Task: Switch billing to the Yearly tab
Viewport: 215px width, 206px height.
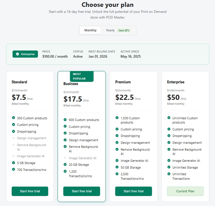Action: [x=110, y=31]
